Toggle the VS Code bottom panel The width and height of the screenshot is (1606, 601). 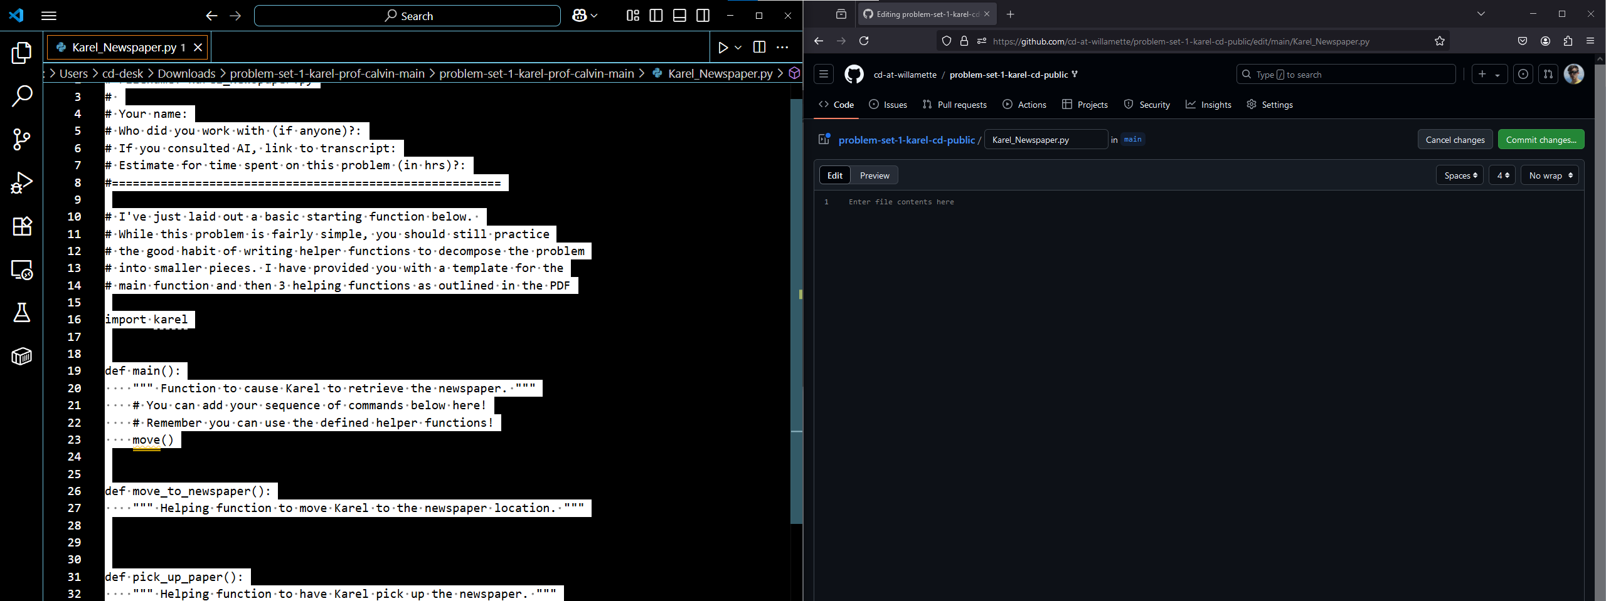coord(679,16)
